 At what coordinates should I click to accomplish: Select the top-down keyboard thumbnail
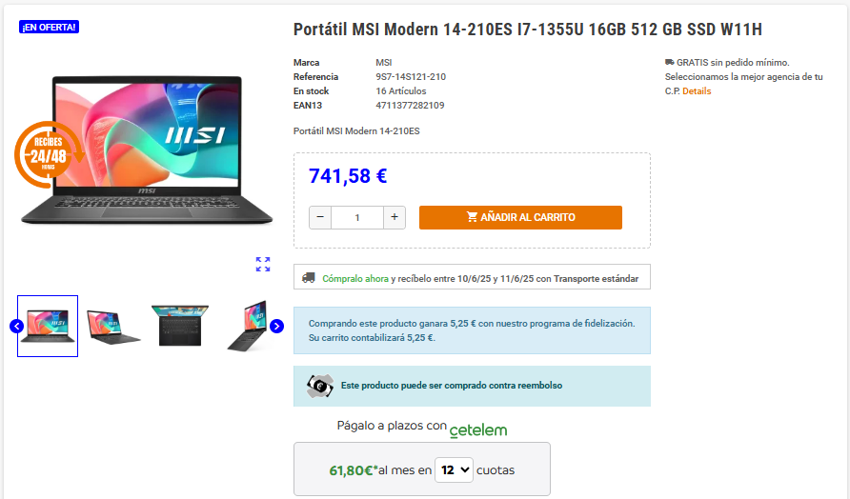[180, 327]
